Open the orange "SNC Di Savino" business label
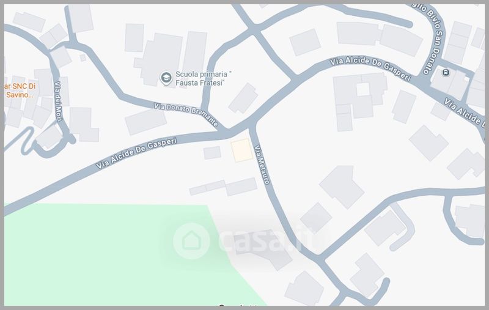The height and width of the screenshot is (310, 489). click(20, 90)
